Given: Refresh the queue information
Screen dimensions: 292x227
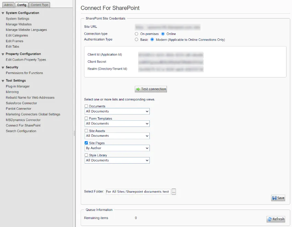Looking at the screenshot, I should pyautogui.click(x=276, y=219).
